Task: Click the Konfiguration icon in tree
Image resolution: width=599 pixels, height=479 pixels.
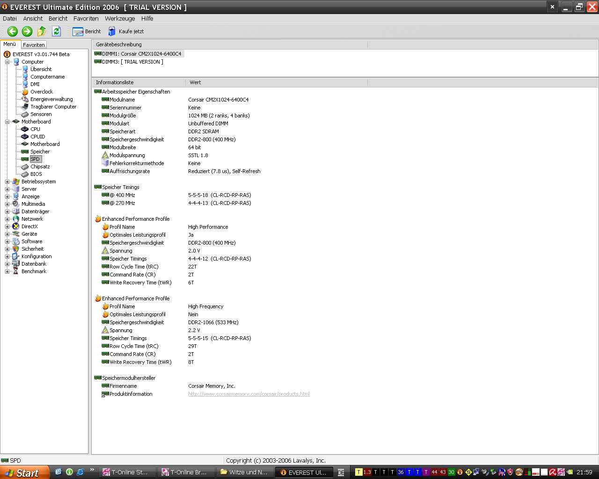Action: pos(15,256)
